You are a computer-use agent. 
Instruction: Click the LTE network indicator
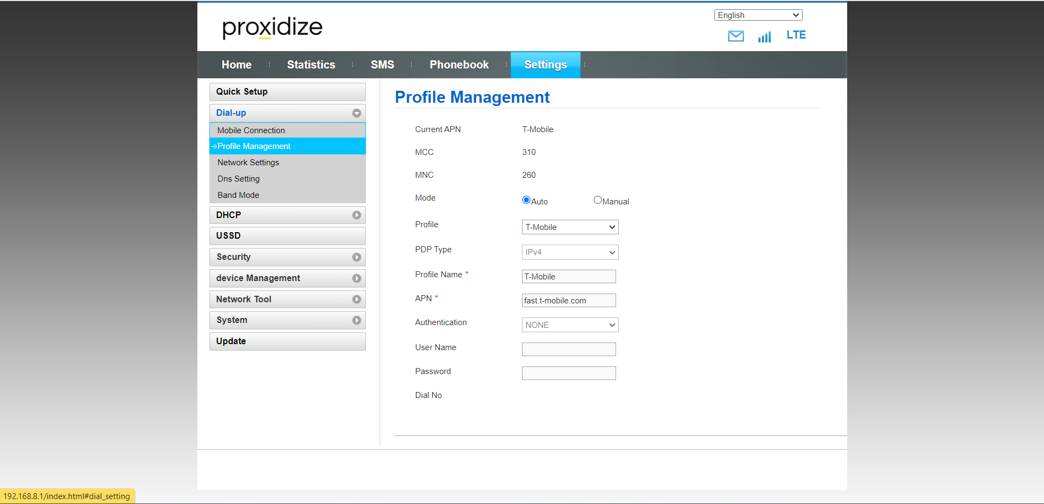coord(796,35)
